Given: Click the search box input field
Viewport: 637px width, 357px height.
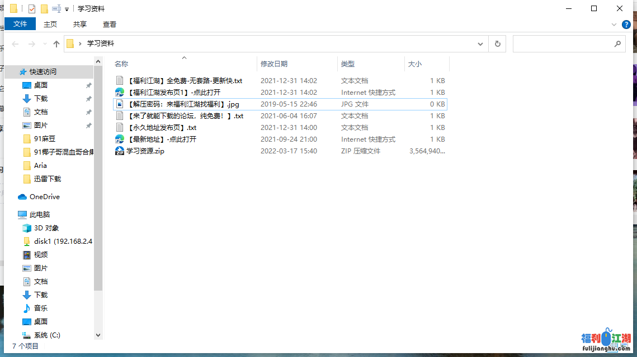Looking at the screenshot, I should point(563,44).
